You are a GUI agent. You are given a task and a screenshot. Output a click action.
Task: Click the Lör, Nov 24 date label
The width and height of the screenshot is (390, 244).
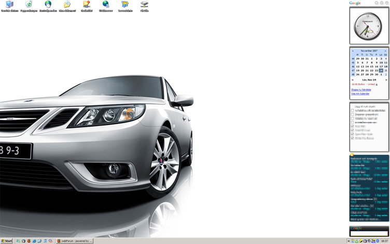coord(369,80)
